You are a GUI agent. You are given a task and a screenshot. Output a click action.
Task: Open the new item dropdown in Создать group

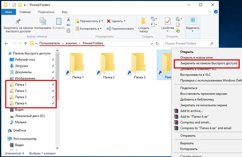[x=154, y=19]
